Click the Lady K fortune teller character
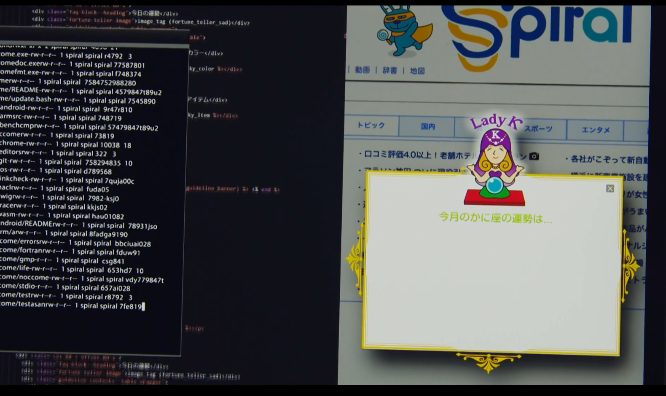 [x=495, y=167]
